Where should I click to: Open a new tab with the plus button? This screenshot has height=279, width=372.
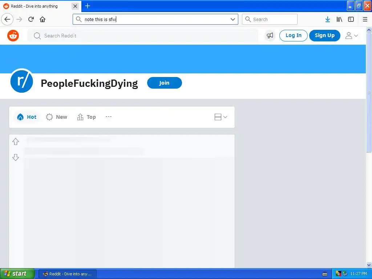[x=88, y=6]
